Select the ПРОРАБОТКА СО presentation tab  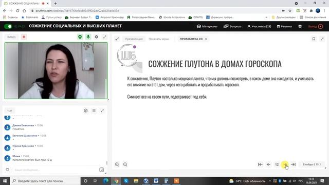pos(191,39)
